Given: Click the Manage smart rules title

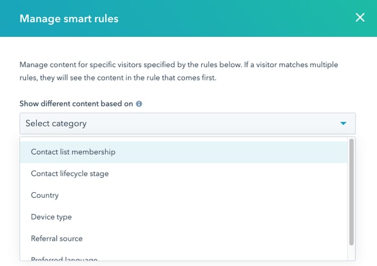Looking at the screenshot, I should point(69,18).
